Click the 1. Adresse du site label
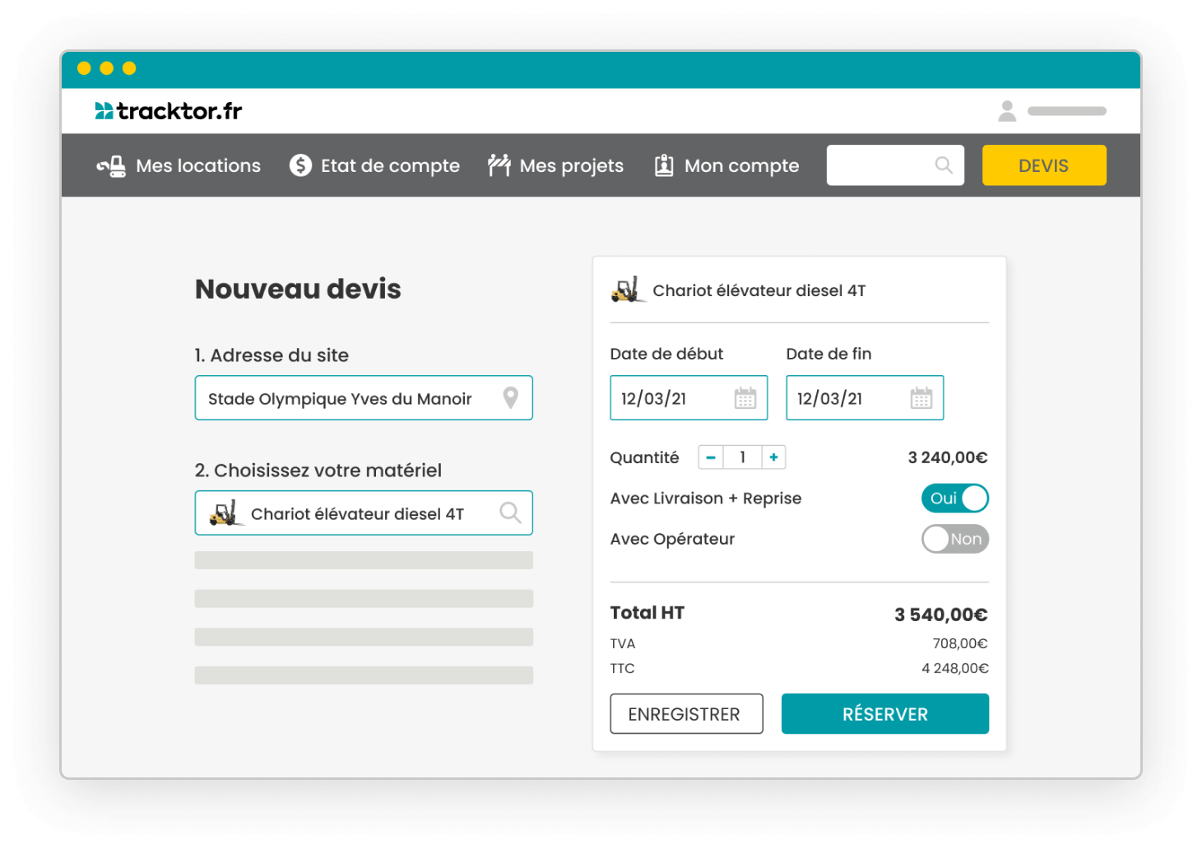Viewport: 1202px width, 849px height. pyautogui.click(x=271, y=355)
